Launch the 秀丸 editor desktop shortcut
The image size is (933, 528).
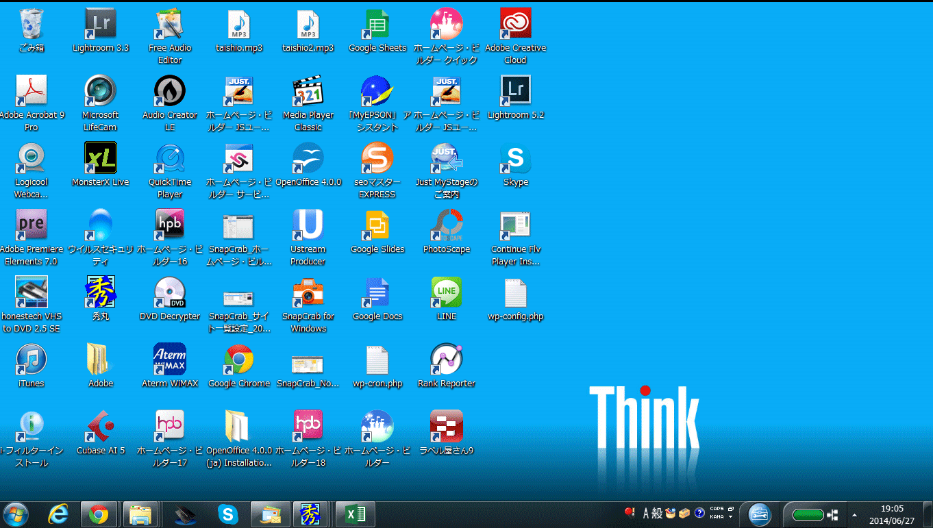tap(101, 299)
